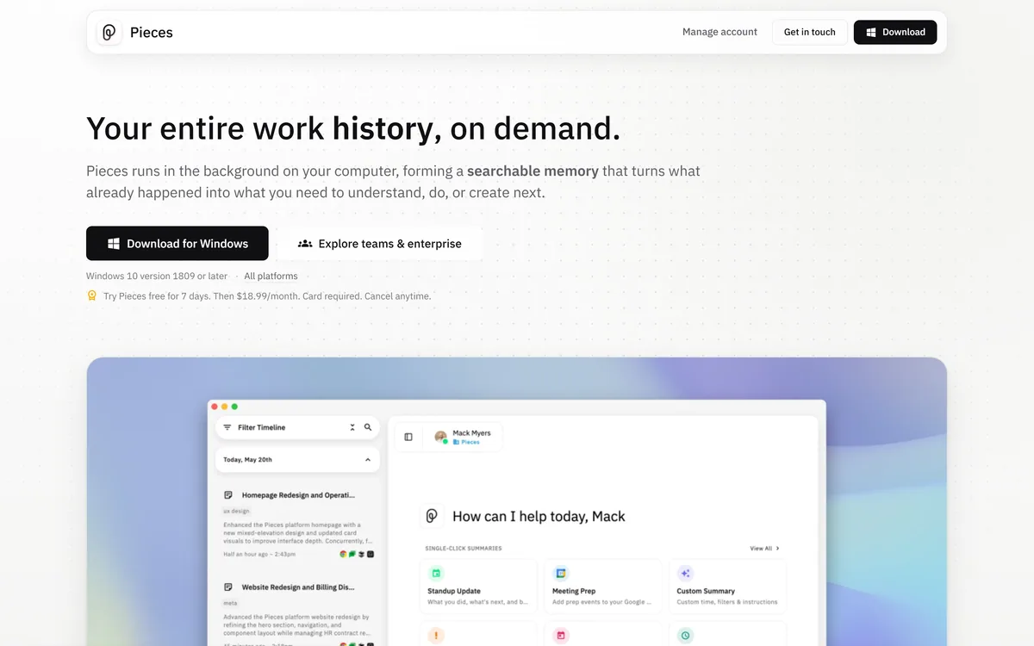
Task: Click the ux design tag
Action: click(x=235, y=511)
